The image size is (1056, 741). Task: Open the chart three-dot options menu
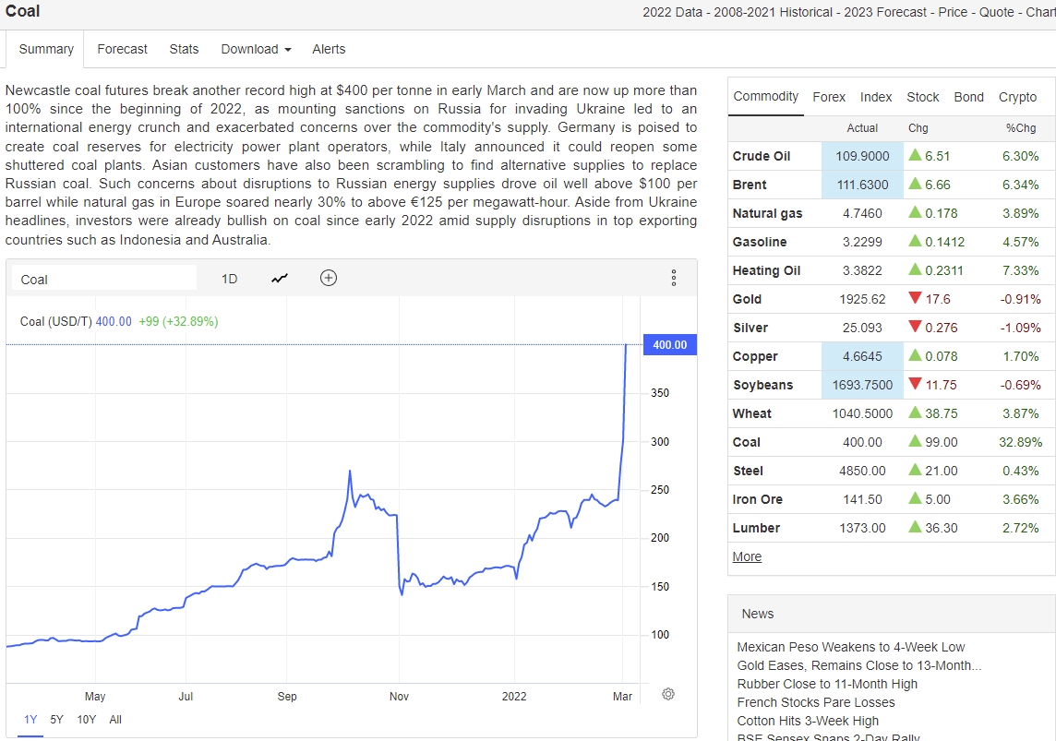pyautogui.click(x=674, y=278)
